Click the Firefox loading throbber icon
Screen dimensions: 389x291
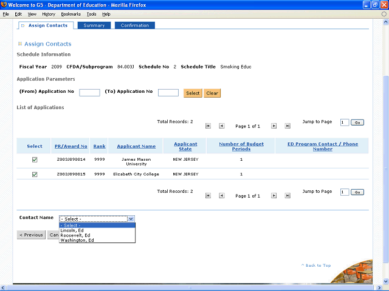[x=384, y=14]
